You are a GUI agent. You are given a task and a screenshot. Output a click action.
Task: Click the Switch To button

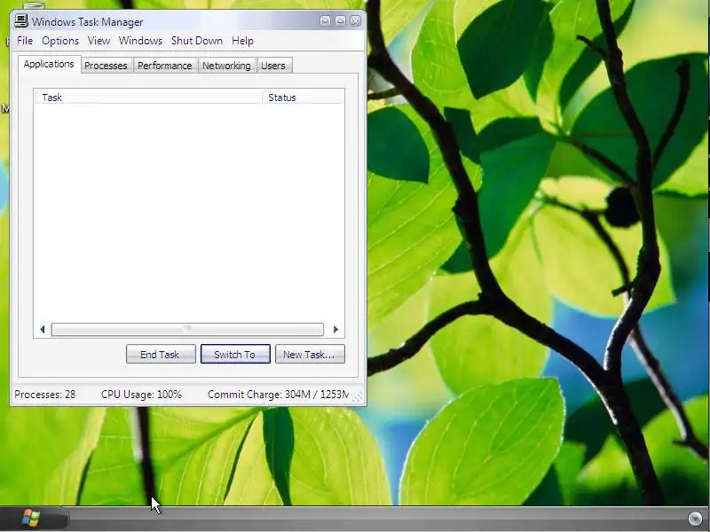click(x=235, y=354)
